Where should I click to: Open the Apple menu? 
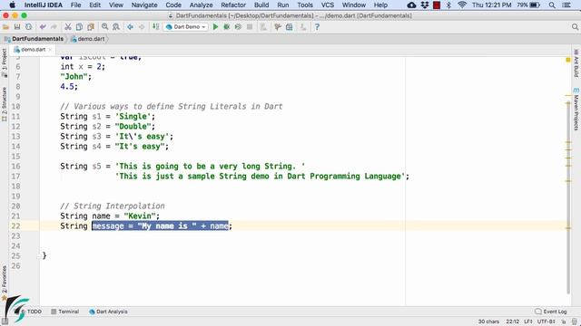(12, 5)
